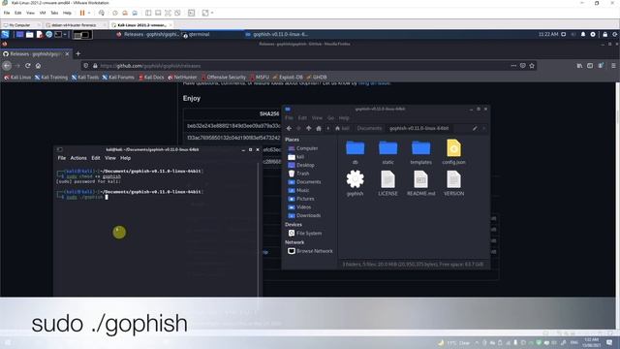Open file manager from Kali panel

[30, 35]
